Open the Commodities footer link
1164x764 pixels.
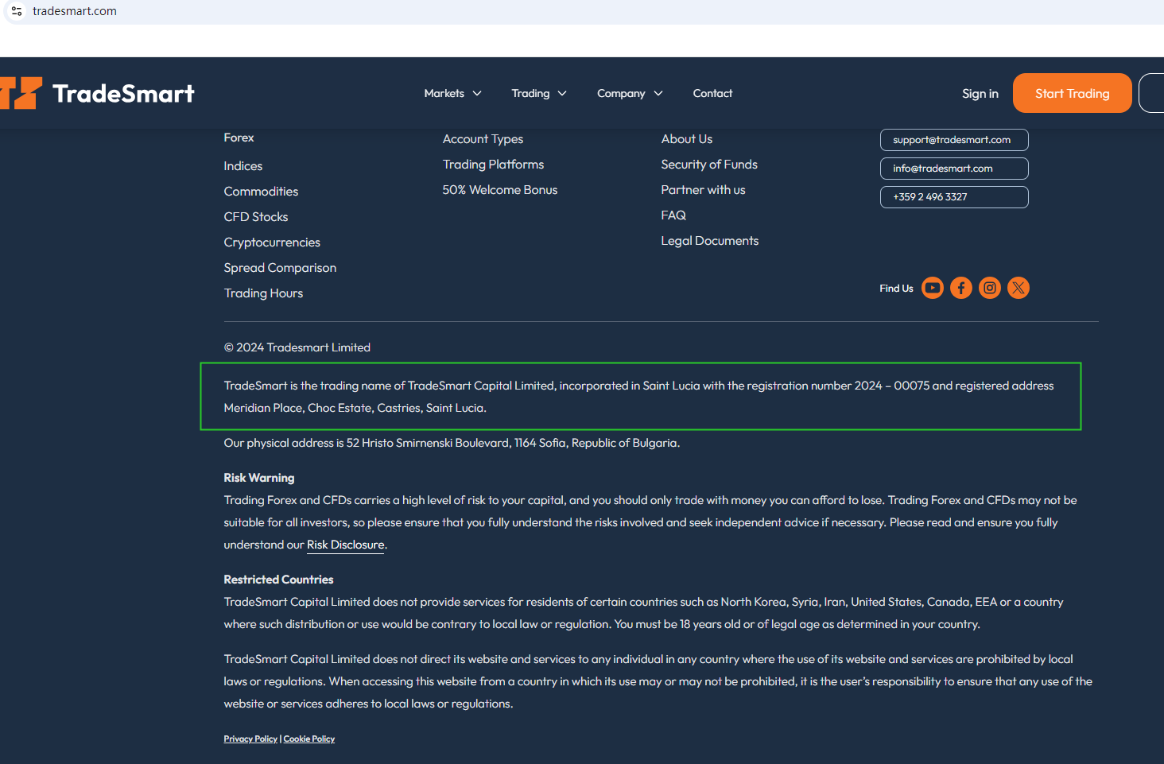click(261, 192)
